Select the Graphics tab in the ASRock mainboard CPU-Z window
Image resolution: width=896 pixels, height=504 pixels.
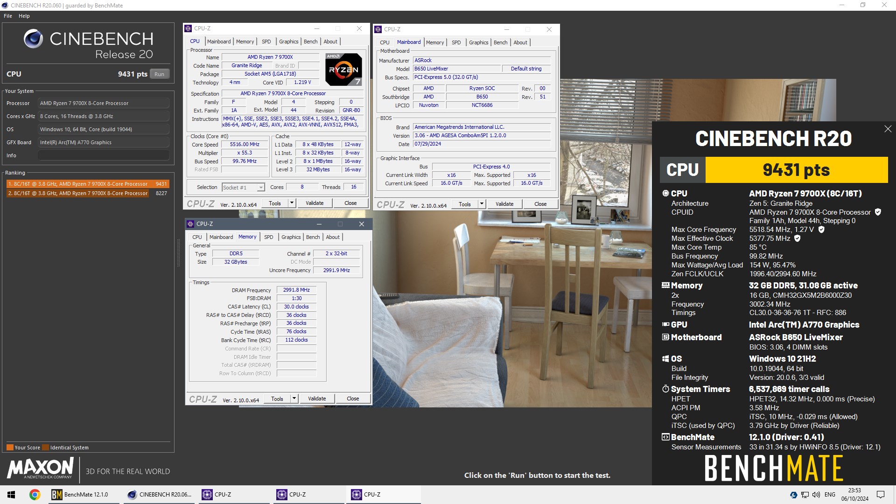[478, 42]
